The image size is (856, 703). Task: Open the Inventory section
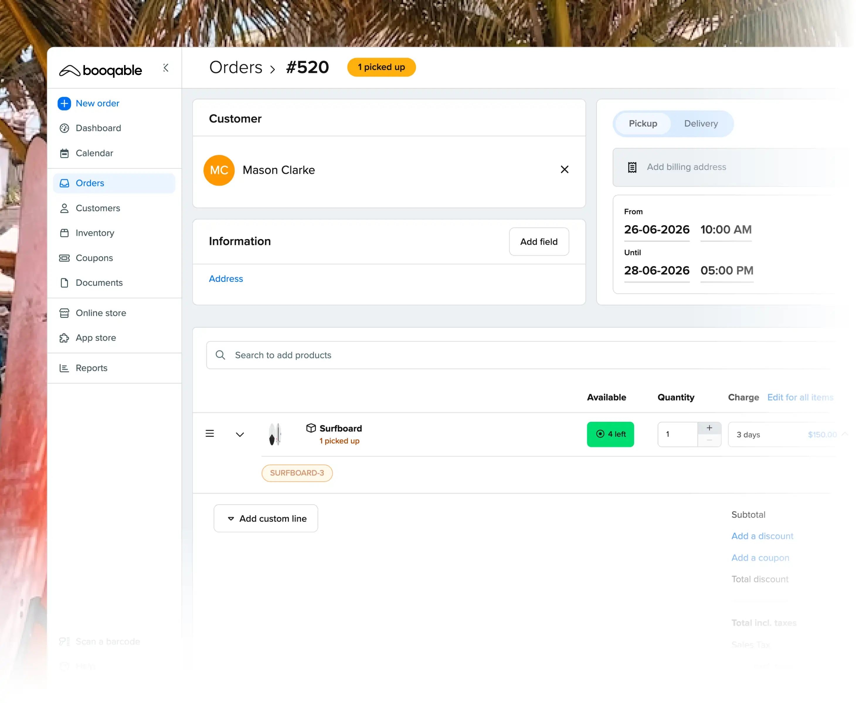click(95, 233)
